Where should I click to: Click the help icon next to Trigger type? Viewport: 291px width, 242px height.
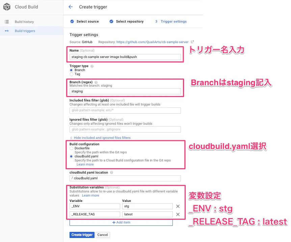92,66
